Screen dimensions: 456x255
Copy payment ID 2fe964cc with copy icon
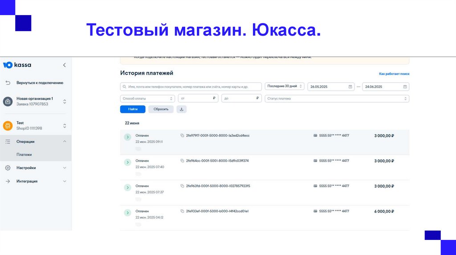[x=182, y=161]
